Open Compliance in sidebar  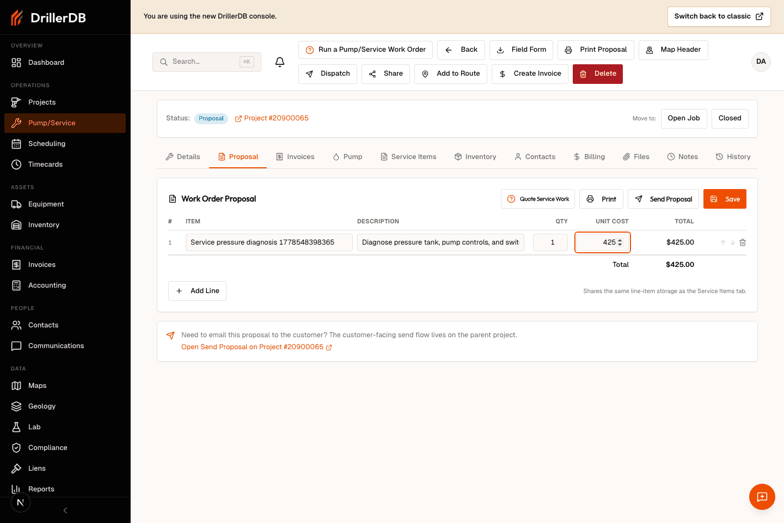[x=65, y=448]
